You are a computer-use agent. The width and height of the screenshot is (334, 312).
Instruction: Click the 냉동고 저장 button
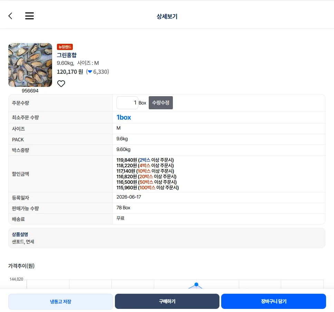tap(60, 302)
